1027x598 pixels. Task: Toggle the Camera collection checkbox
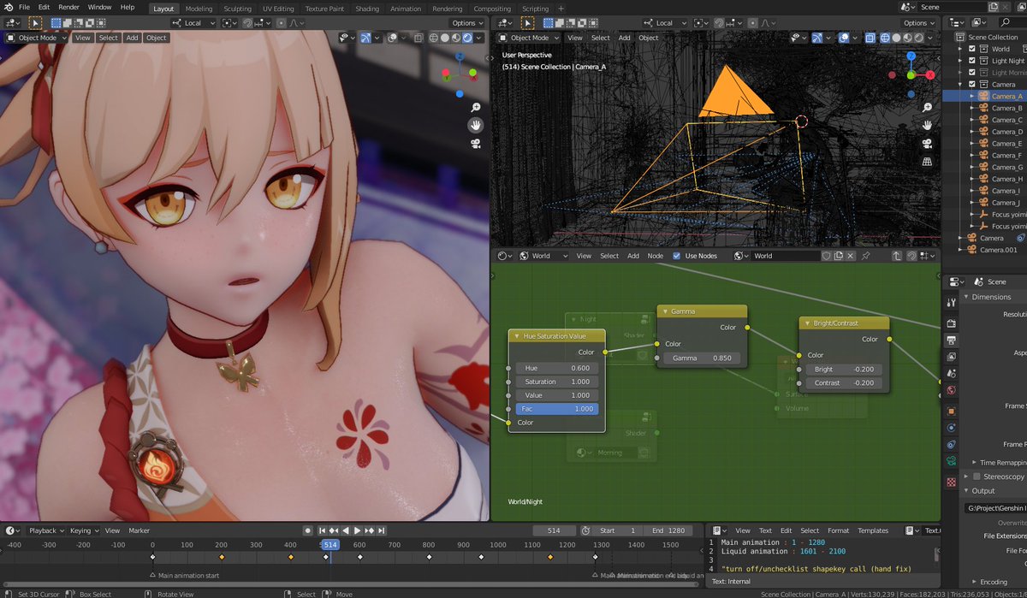(972, 85)
